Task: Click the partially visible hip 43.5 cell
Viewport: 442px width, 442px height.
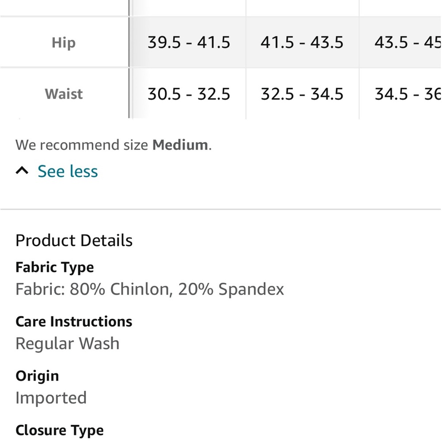Action: click(x=407, y=43)
